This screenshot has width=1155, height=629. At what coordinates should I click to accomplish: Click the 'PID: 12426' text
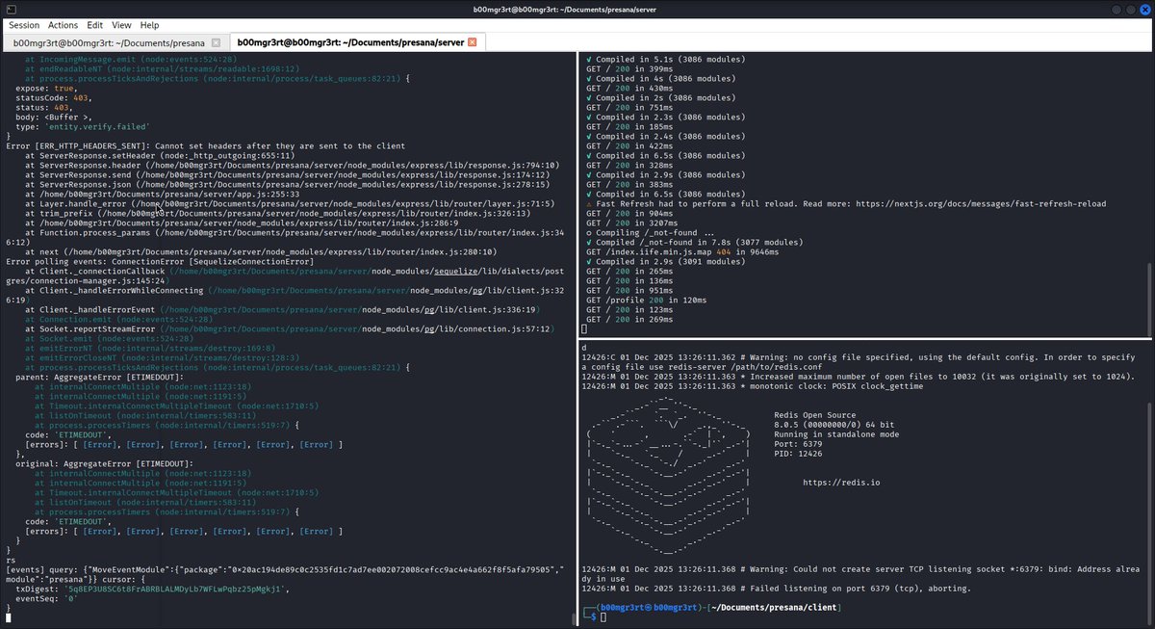pos(799,454)
